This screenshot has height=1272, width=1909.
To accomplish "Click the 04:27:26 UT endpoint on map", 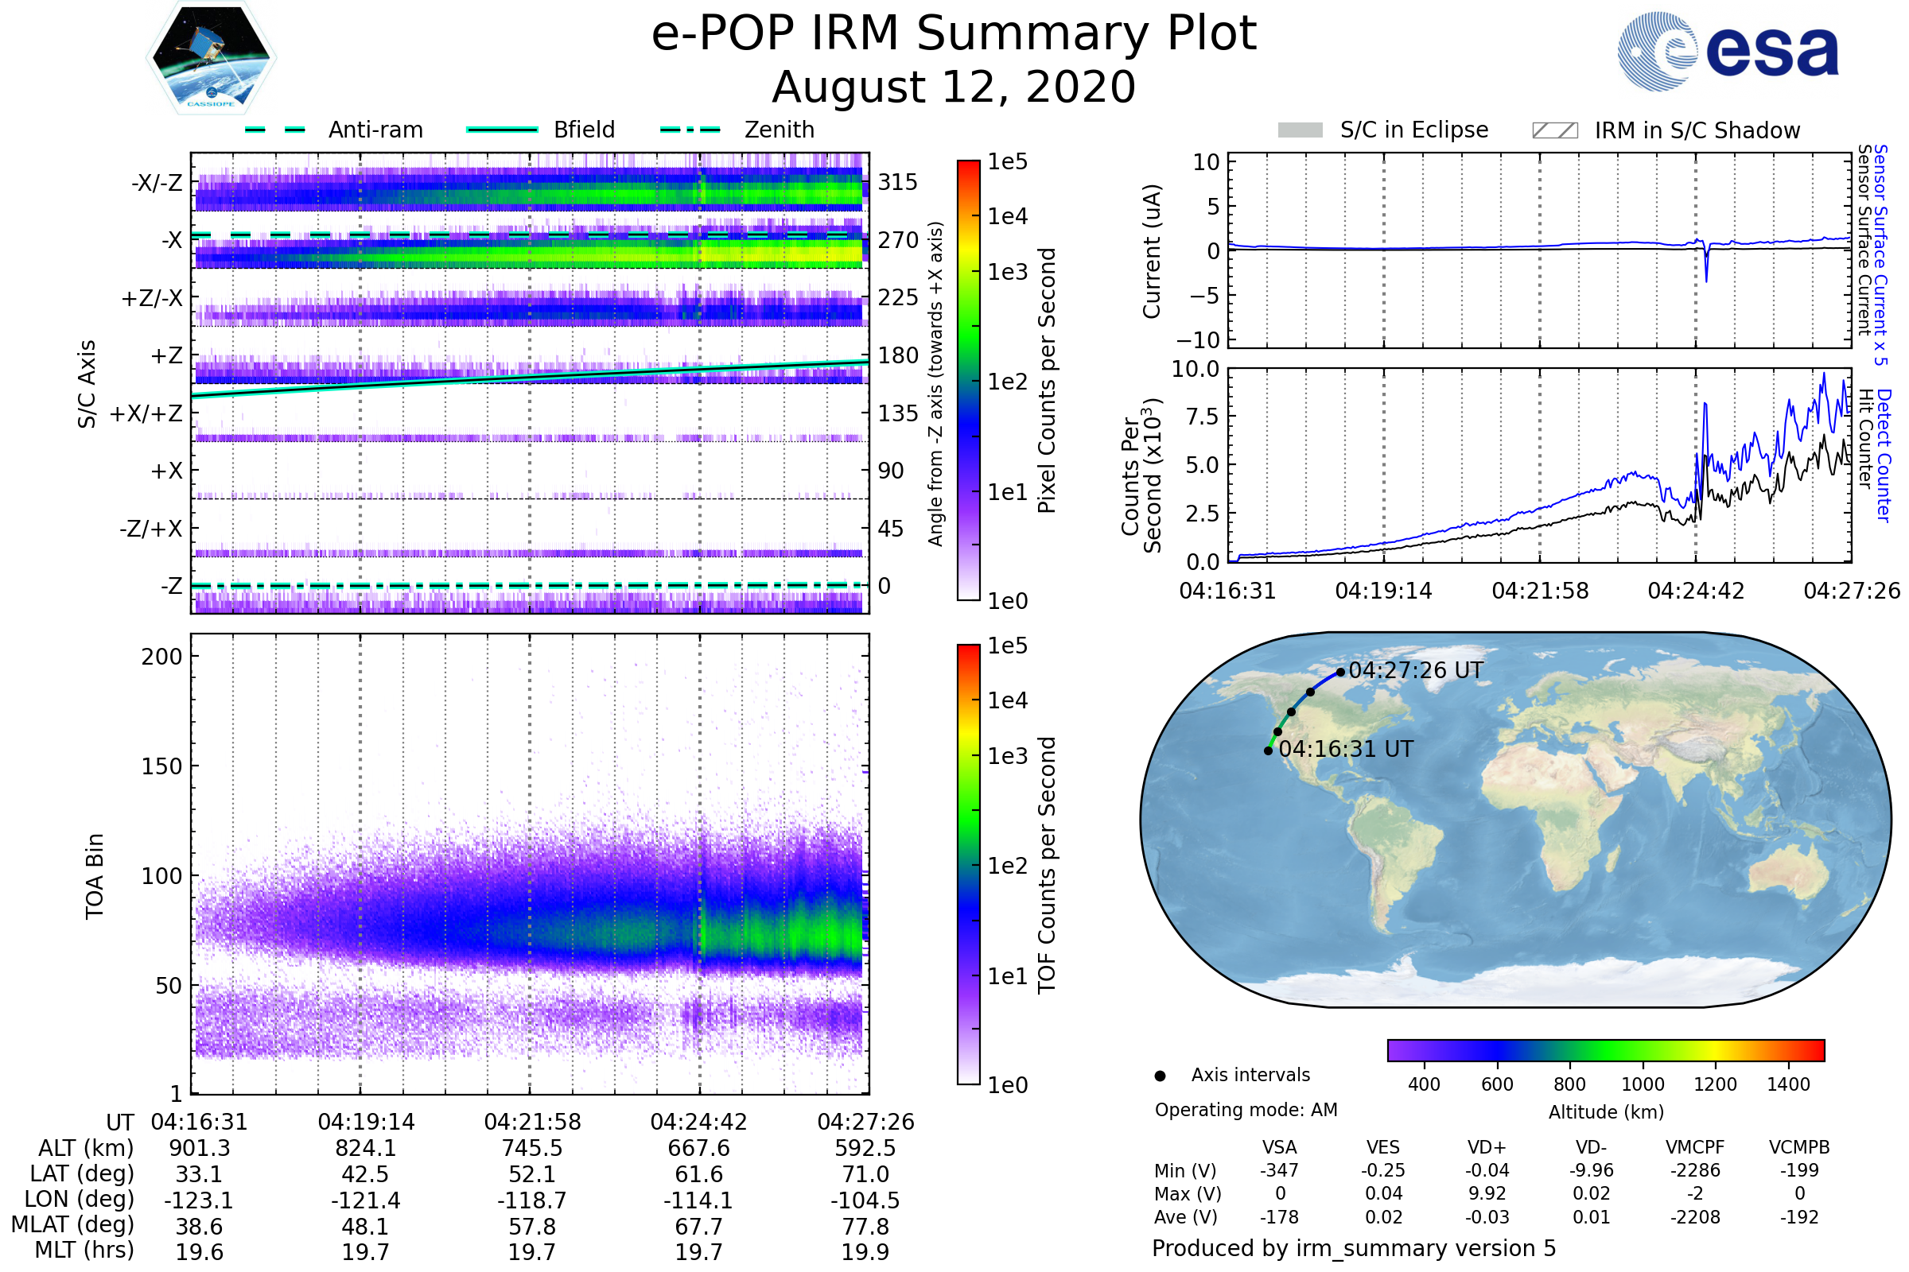I will (x=1341, y=672).
